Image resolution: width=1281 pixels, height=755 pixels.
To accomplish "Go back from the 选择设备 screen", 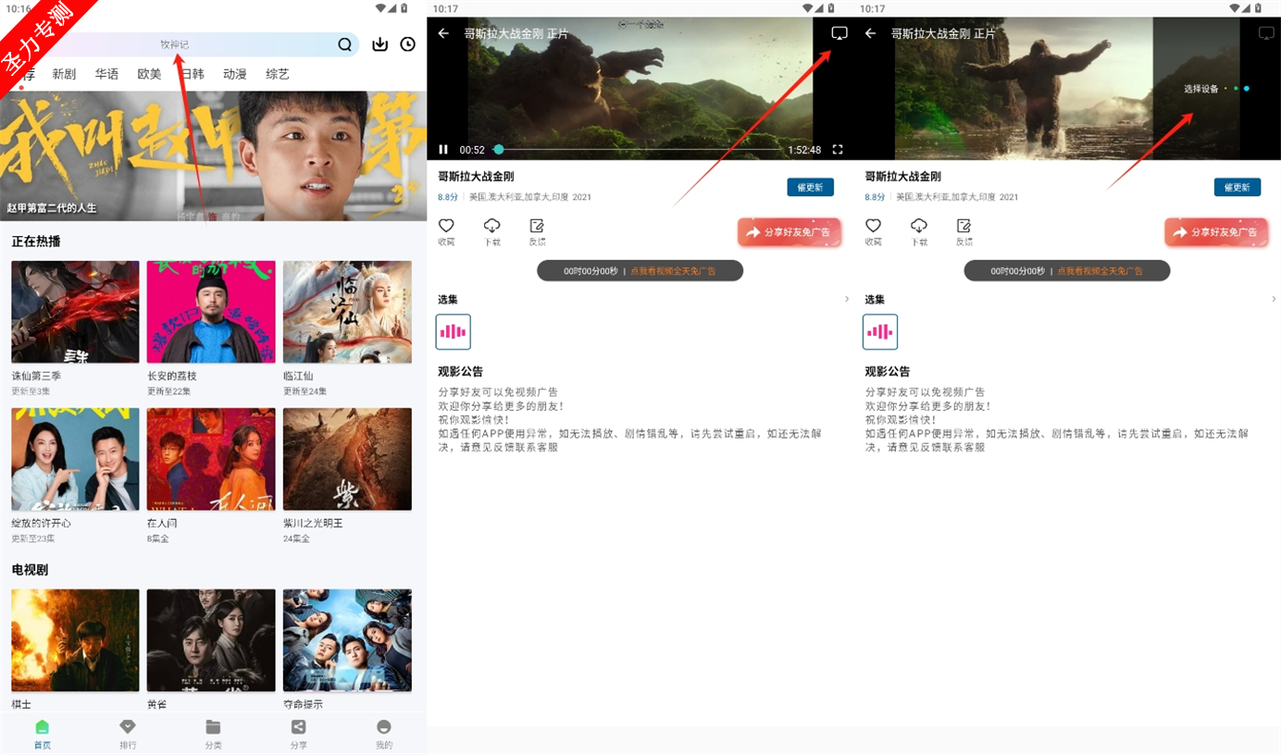I will coord(870,33).
